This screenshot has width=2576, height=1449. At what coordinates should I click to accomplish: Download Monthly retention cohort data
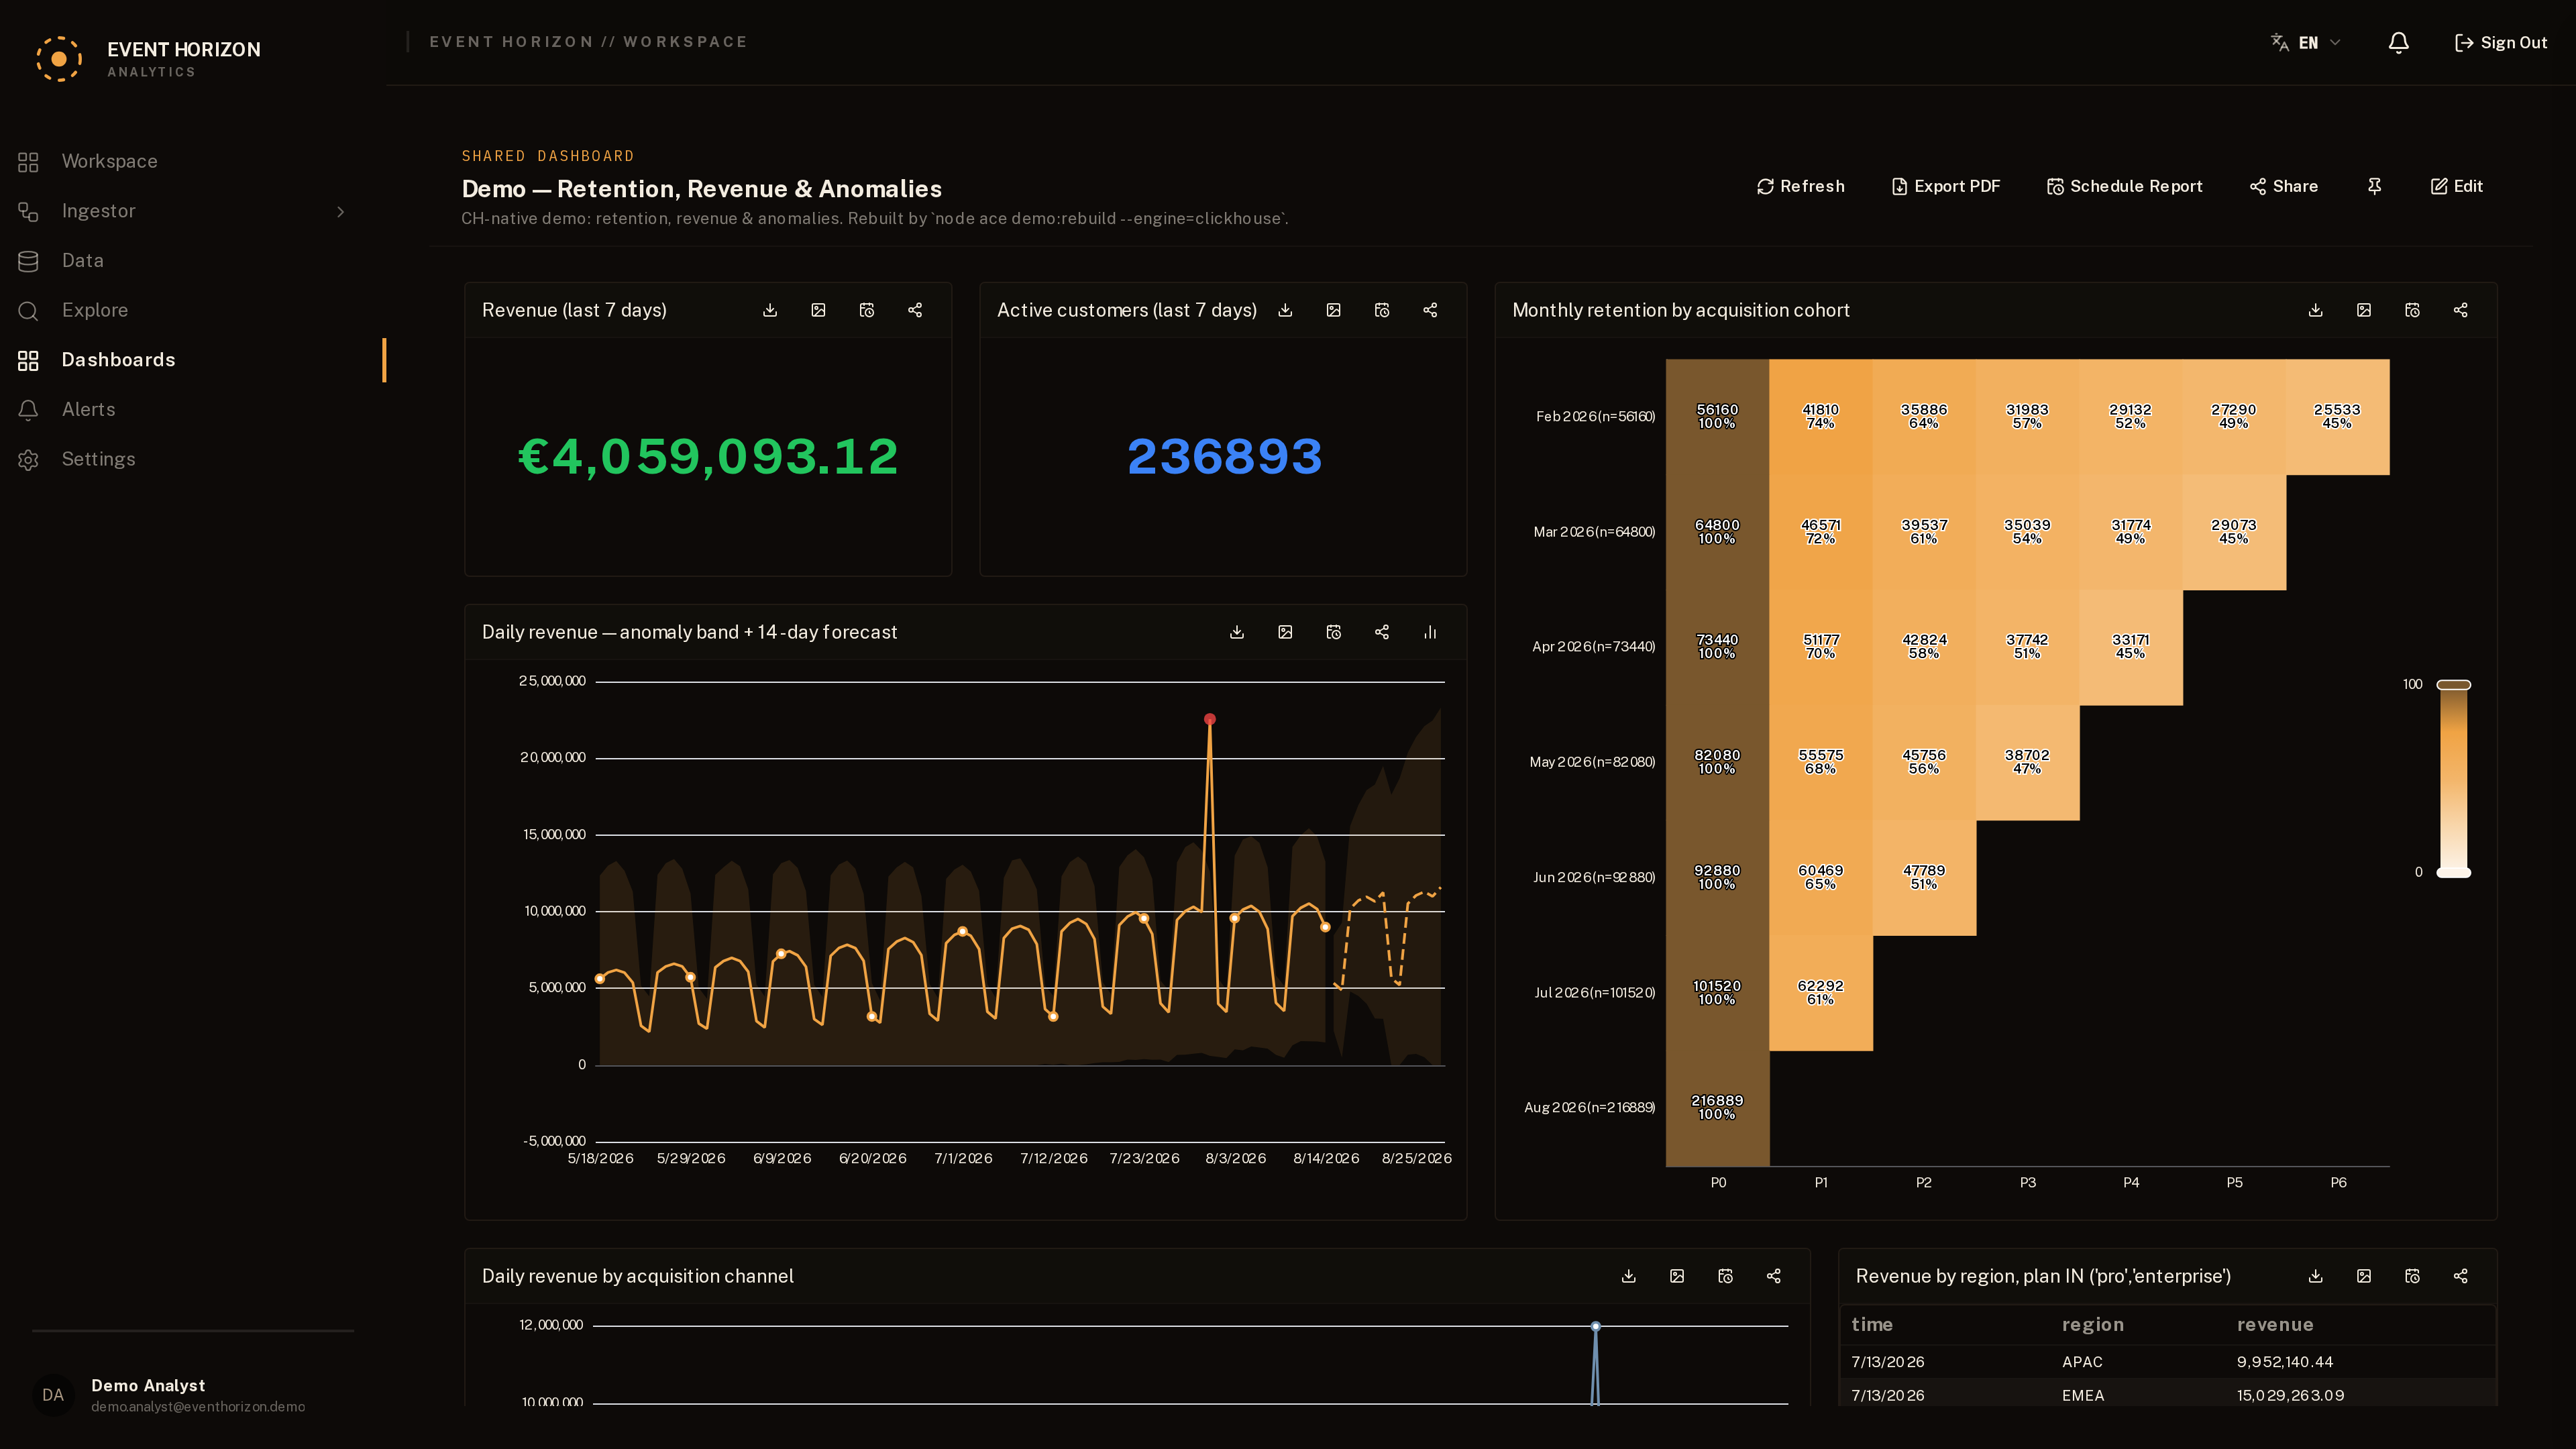[2315, 310]
